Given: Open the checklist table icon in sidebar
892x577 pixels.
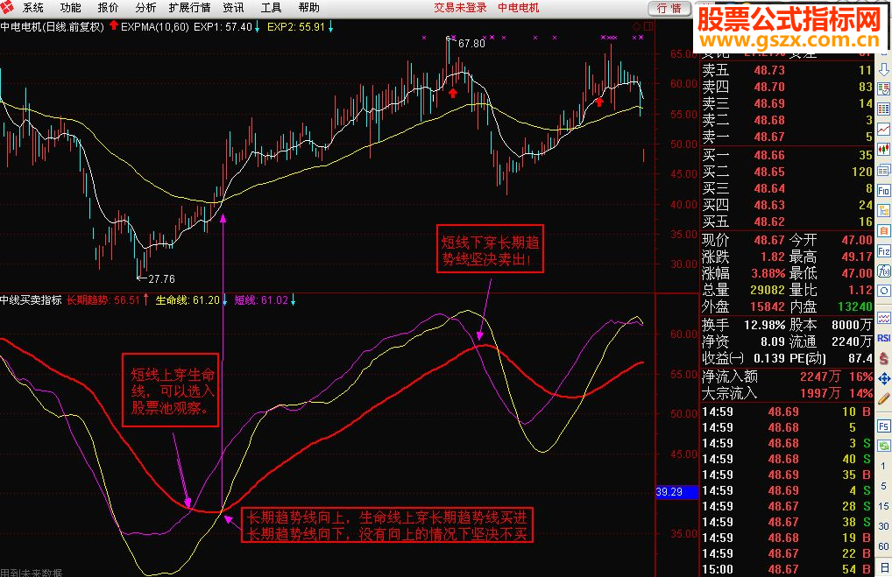Looking at the screenshot, I should 883,88.
